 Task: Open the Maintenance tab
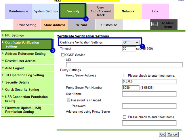[18, 11]
